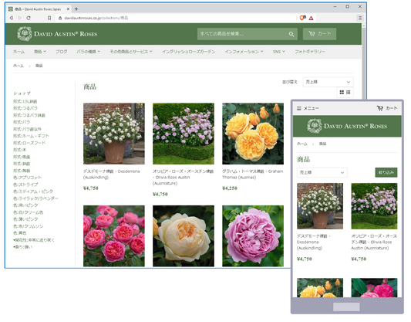The width and height of the screenshot is (411, 322).
Task: Switch to list view icon
Action: (348, 92)
